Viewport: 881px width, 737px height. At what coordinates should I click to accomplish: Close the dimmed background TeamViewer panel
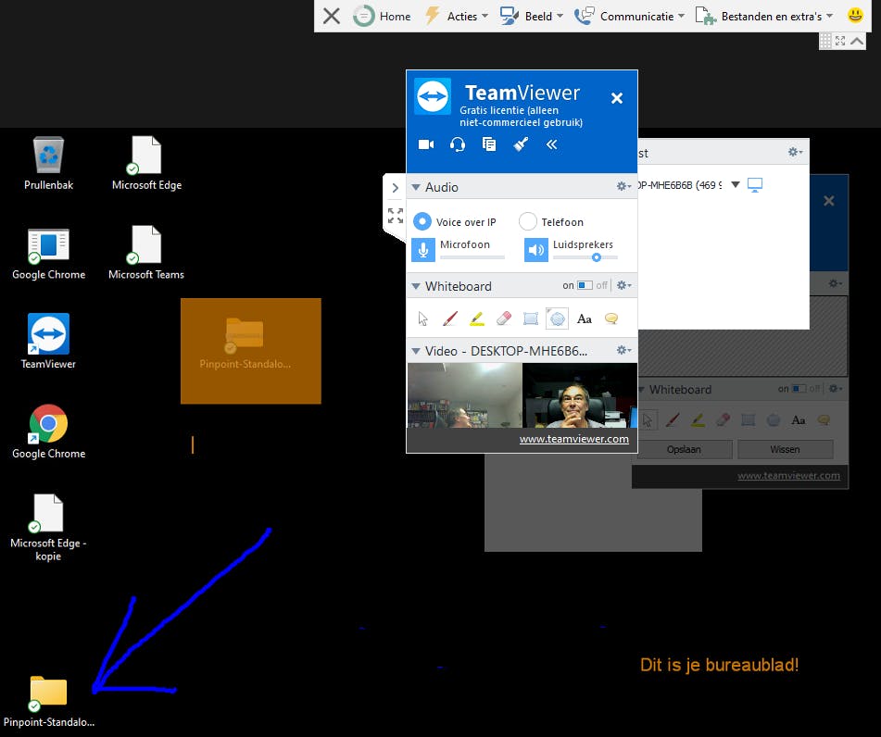(x=828, y=201)
